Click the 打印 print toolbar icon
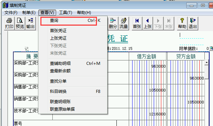Screen dimensions: 213x126 9,23
